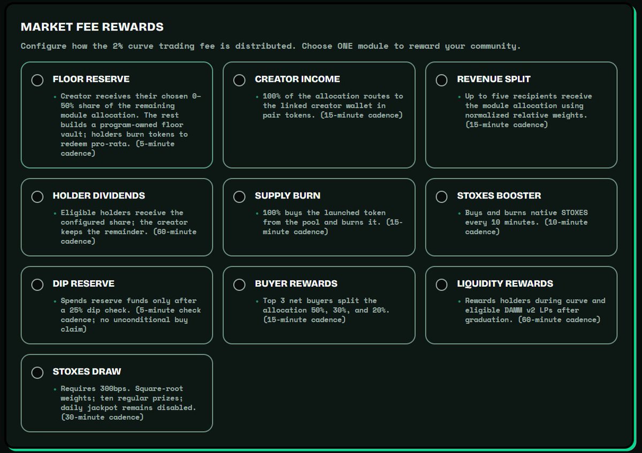Select the Stoxes Booster radio button
This screenshot has width=642, height=453.
[441, 197]
